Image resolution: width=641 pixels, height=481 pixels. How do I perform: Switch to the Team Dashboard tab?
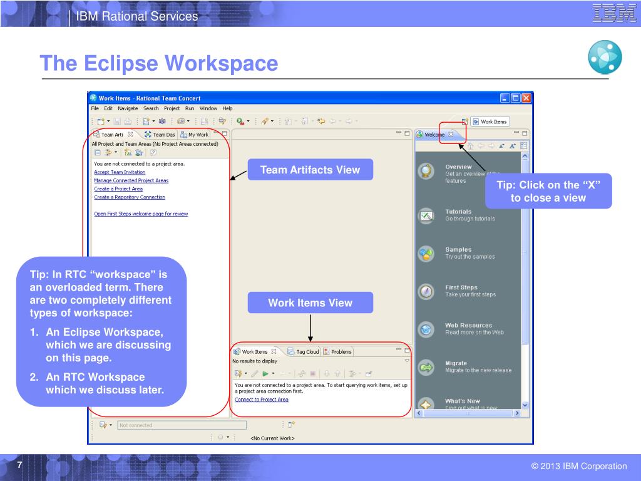click(x=160, y=135)
